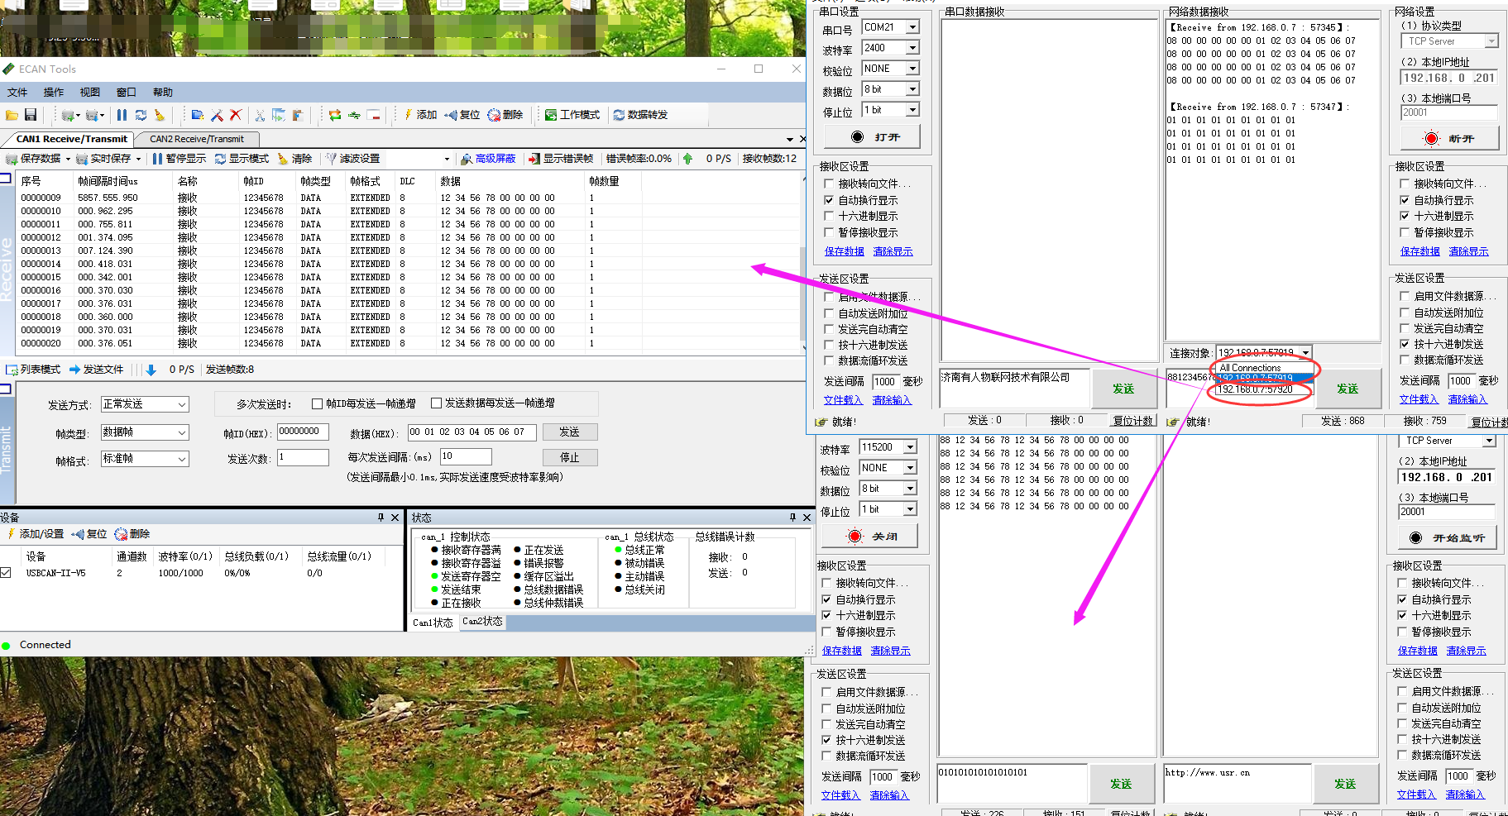Uncheck the USBCAN-II-V5 device checkbox
The image size is (1508, 816).
(x=6, y=573)
